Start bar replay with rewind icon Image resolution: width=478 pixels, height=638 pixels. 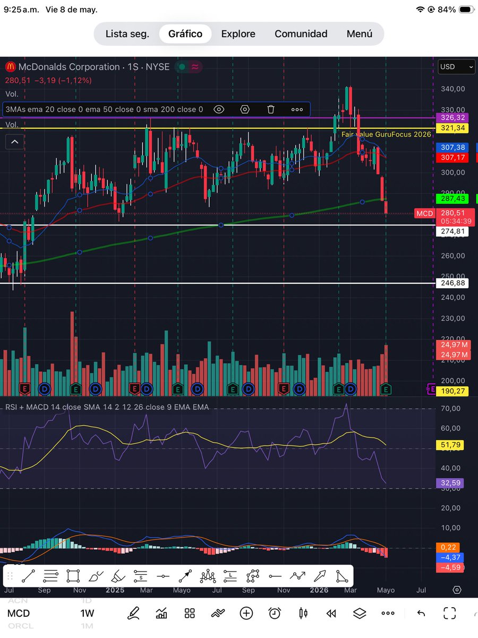331,613
